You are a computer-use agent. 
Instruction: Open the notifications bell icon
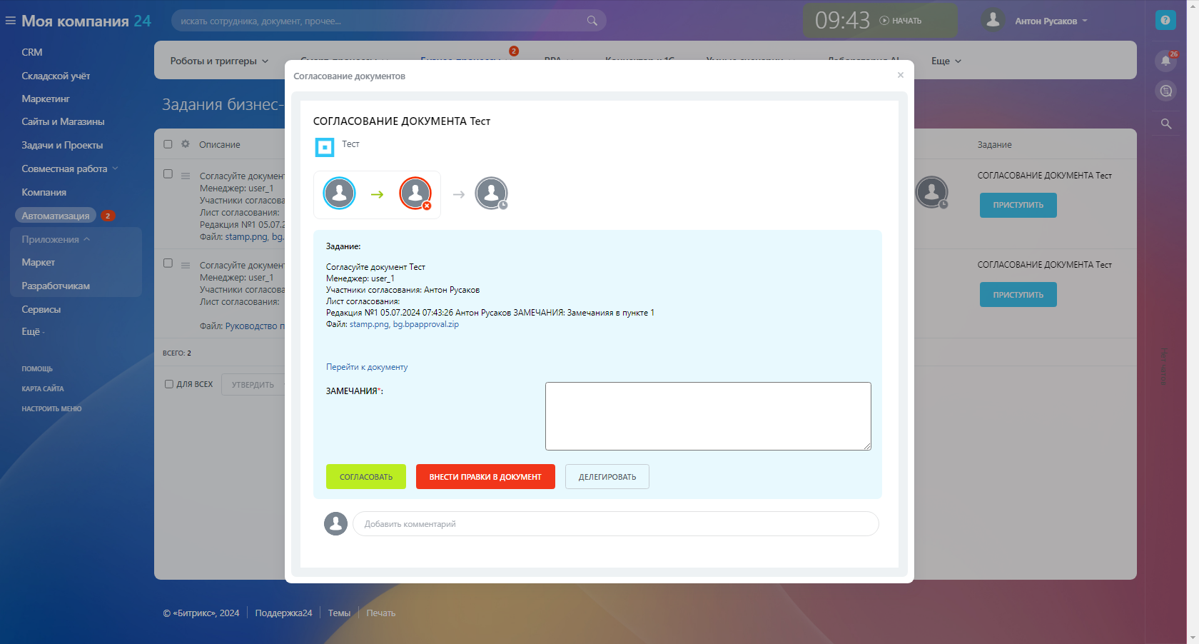point(1165,61)
